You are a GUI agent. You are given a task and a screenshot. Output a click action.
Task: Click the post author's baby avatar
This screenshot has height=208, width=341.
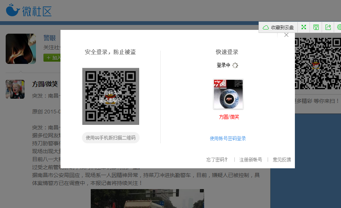(15, 89)
